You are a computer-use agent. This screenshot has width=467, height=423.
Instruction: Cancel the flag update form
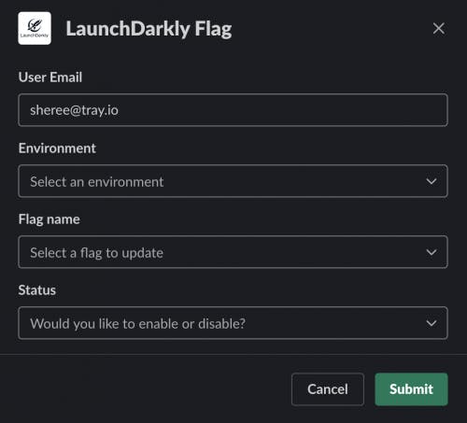click(328, 389)
